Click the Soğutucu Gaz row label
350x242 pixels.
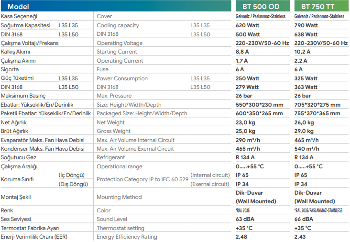[19, 157]
